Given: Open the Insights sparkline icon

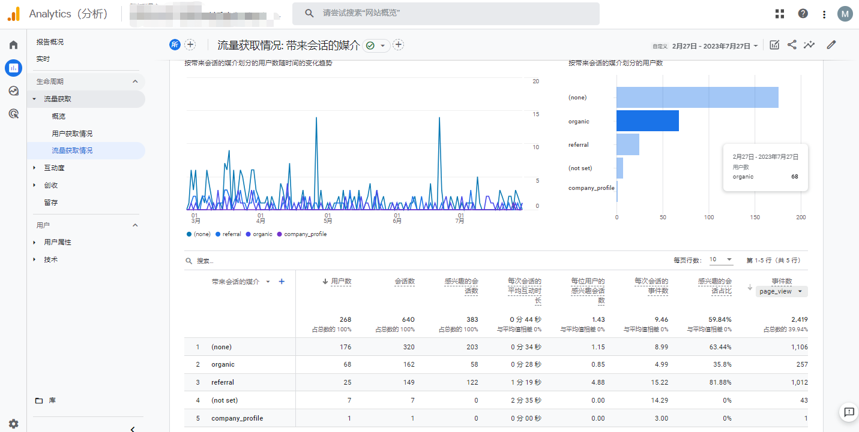Looking at the screenshot, I should tap(809, 45).
